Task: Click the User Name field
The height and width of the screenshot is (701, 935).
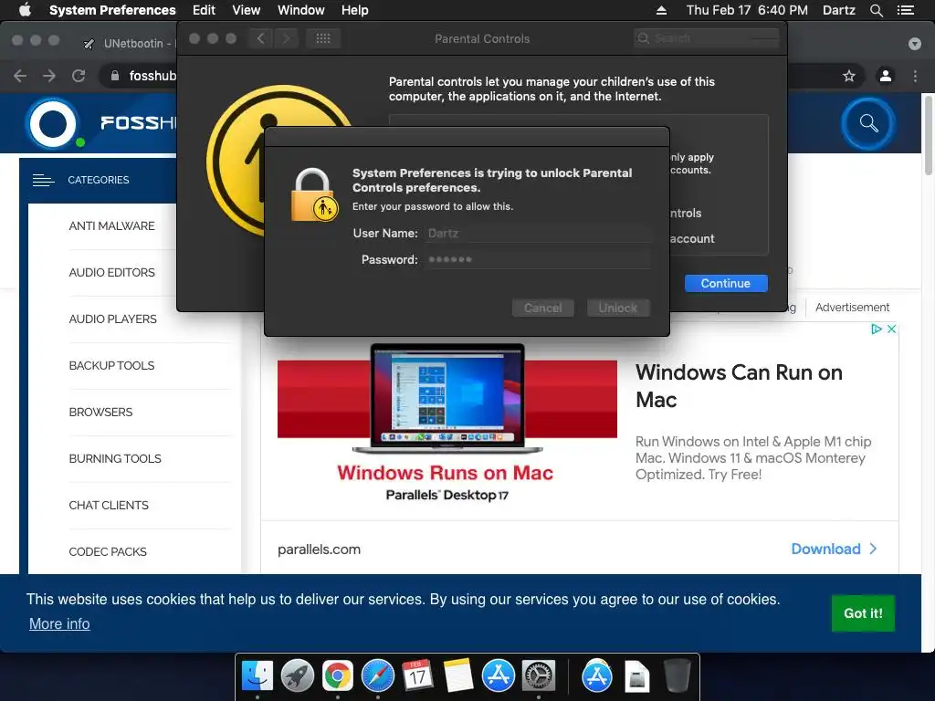Action: coord(537,233)
